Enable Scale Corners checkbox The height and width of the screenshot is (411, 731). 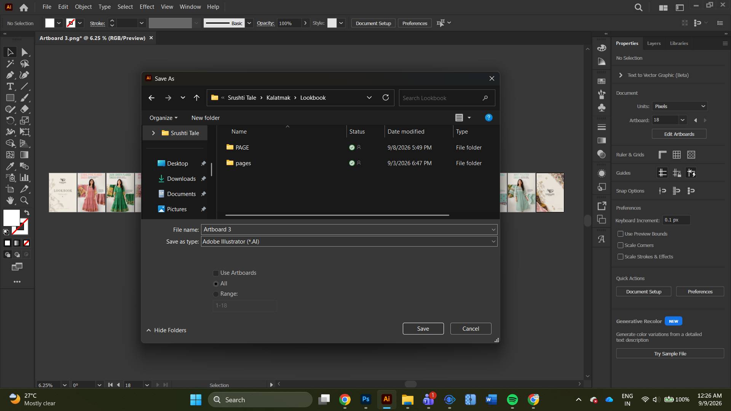click(621, 245)
